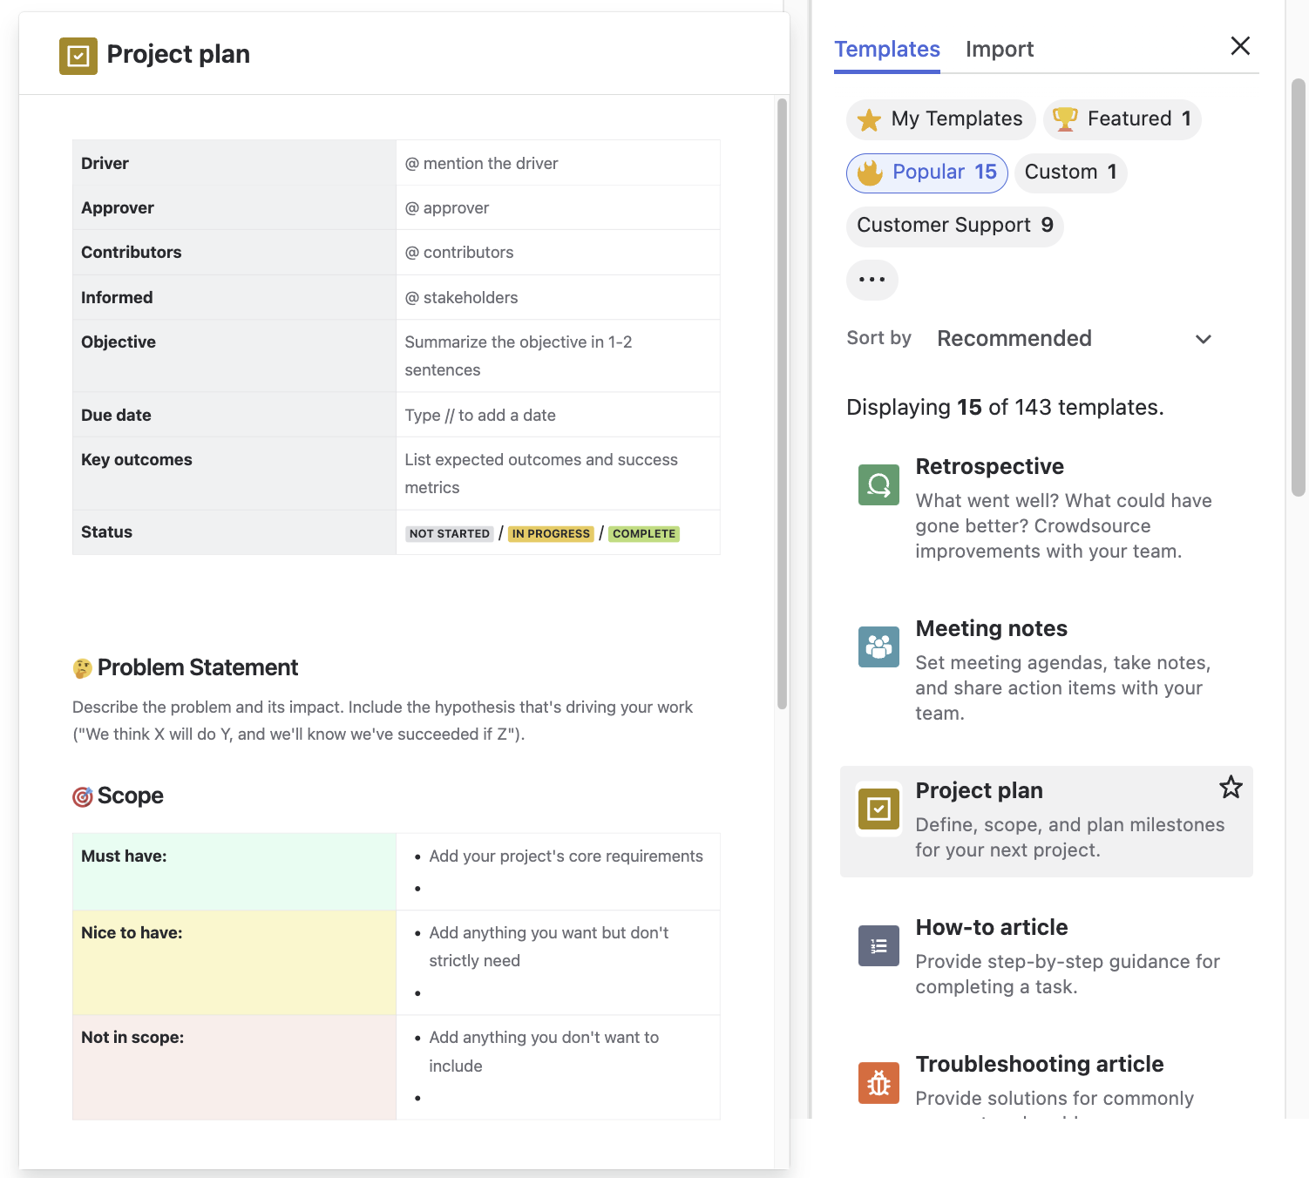Click the '@ approver' cell

(x=558, y=208)
